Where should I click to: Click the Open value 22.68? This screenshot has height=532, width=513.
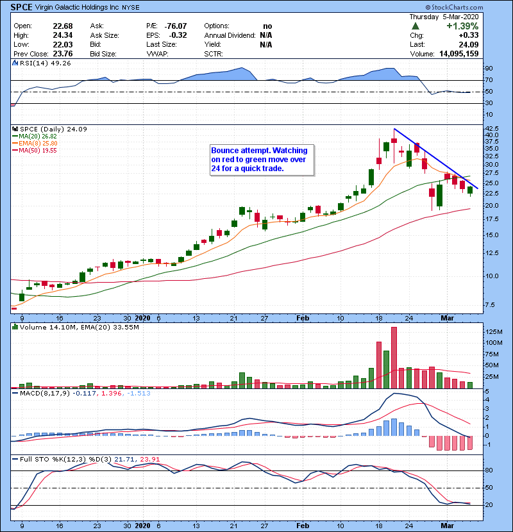click(63, 26)
